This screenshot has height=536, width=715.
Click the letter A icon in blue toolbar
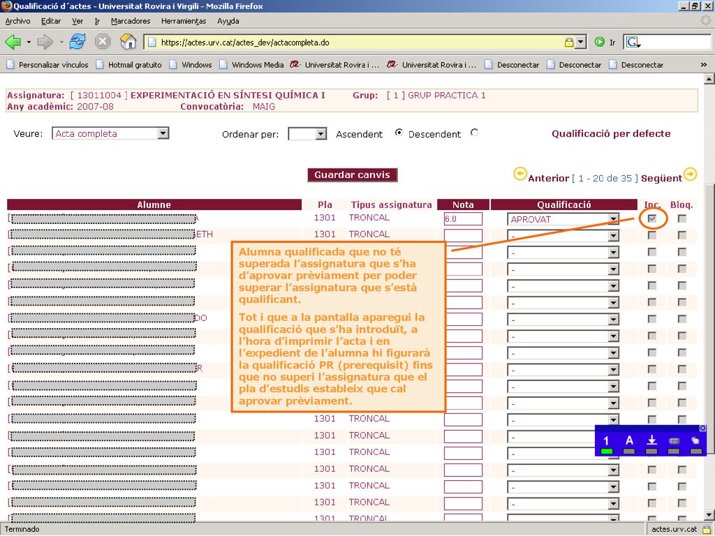[629, 440]
